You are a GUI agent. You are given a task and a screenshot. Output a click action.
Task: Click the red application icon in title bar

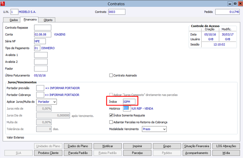pos(3,4)
